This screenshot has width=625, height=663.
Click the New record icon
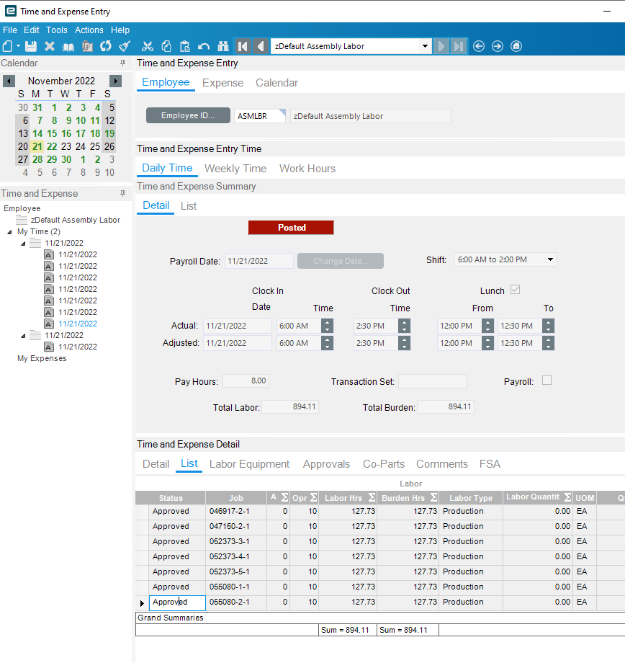point(7,46)
